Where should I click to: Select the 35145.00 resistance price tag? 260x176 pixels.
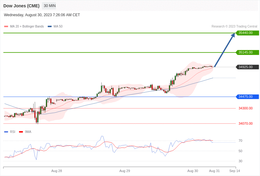[247, 53]
